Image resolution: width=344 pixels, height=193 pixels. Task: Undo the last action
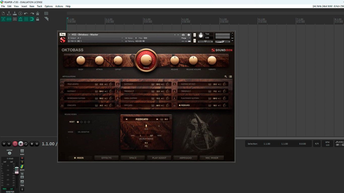coord(26,13)
